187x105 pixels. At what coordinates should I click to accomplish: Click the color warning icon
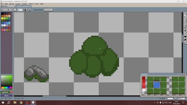pos(12,92)
